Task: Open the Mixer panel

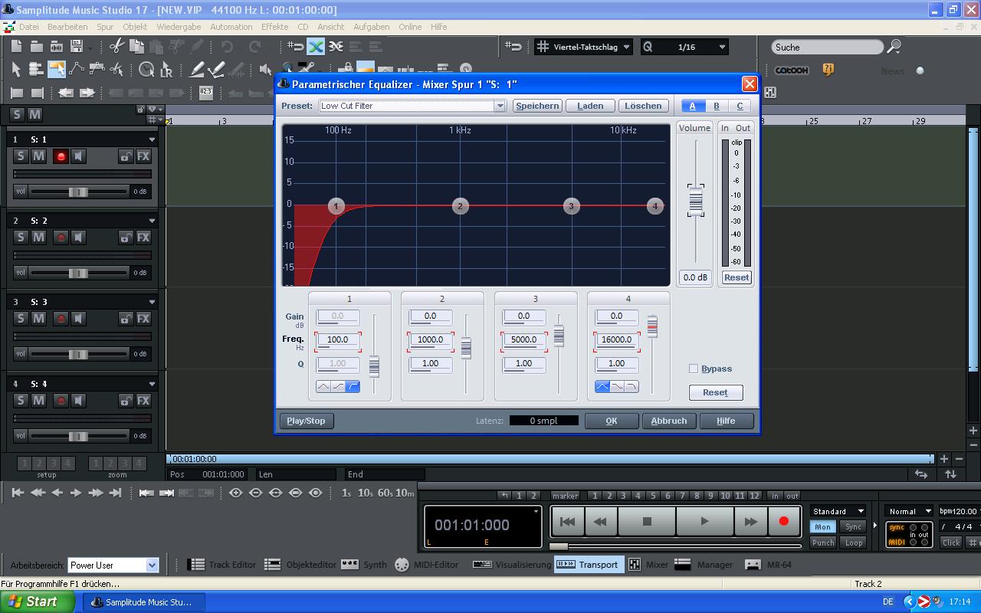Action: 648,565
